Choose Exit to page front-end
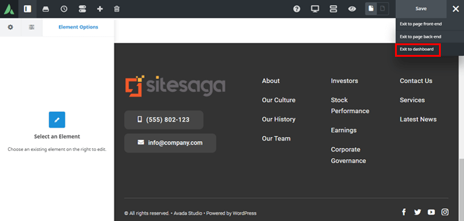This screenshot has width=464, height=221. pos(421,24)
